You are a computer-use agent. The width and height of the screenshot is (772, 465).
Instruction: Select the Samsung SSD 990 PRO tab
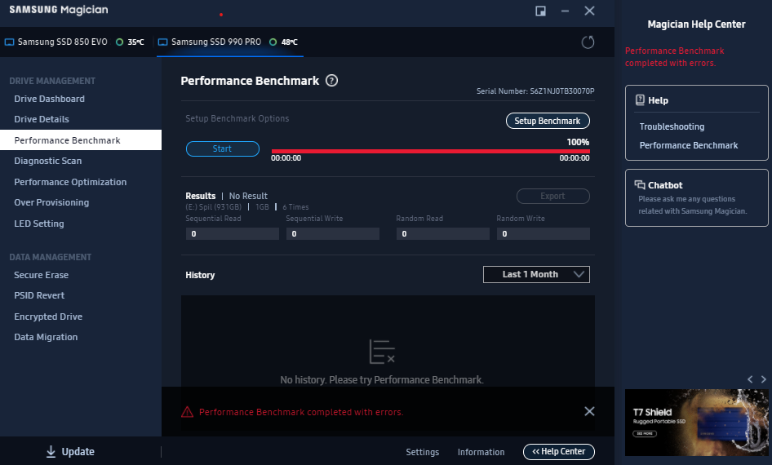pyautogui.click(x=229, y=42)
